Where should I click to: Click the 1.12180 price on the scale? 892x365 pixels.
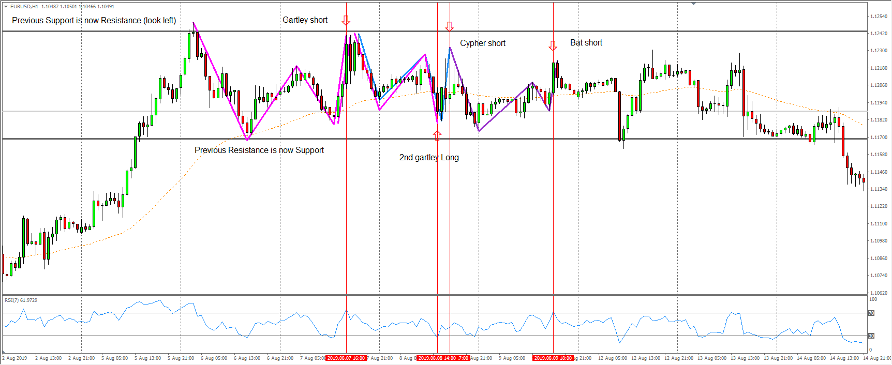[x=879, y=68]
